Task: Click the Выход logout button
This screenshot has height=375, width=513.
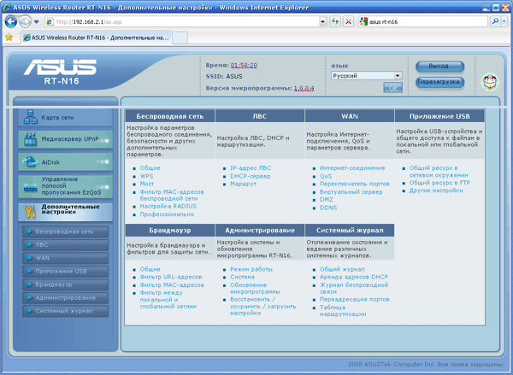Action: click(439, 66)
